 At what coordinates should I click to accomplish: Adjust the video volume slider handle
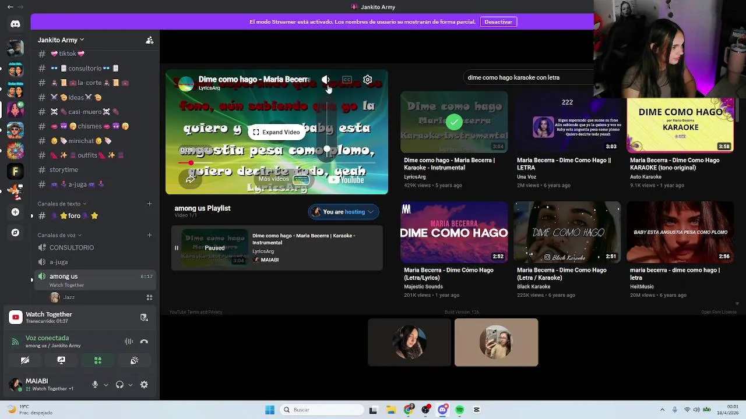327,150
